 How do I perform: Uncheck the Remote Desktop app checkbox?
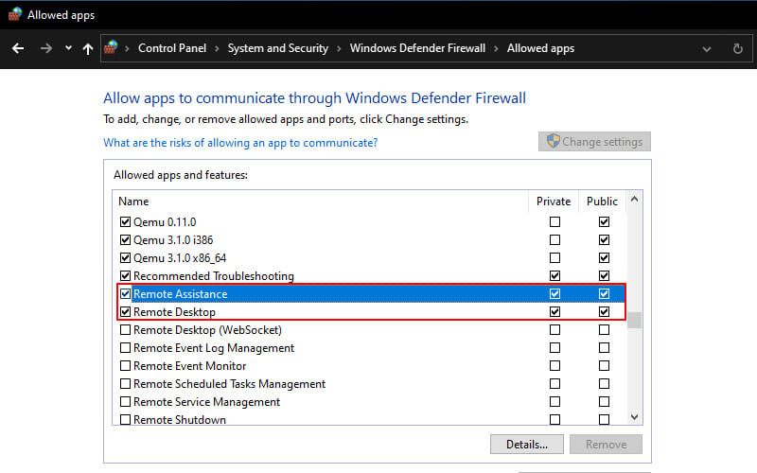[126, 312]
